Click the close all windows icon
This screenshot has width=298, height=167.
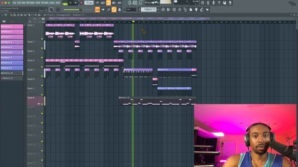207,9
